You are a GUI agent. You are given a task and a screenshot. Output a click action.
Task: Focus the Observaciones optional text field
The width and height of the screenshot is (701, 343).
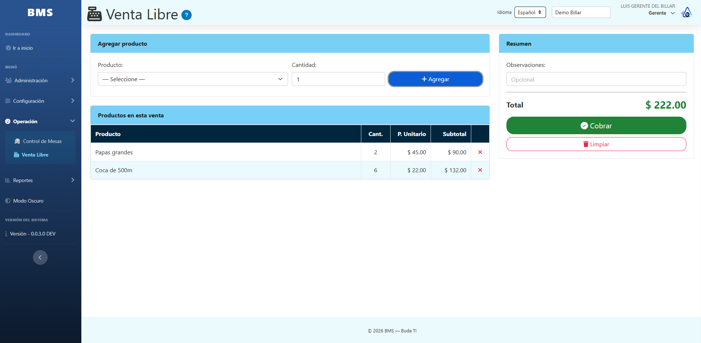pos(596,79)
